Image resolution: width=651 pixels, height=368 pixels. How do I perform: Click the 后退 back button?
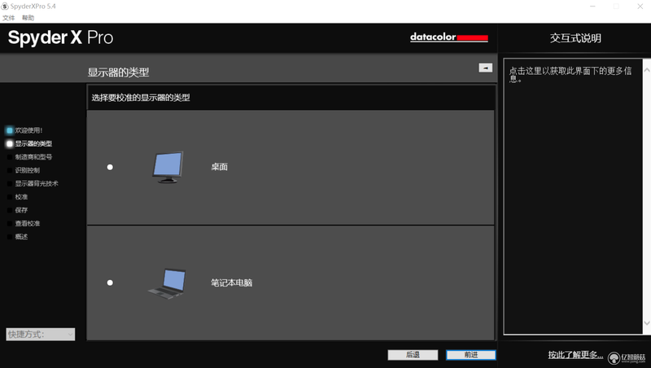click(413, 355)
